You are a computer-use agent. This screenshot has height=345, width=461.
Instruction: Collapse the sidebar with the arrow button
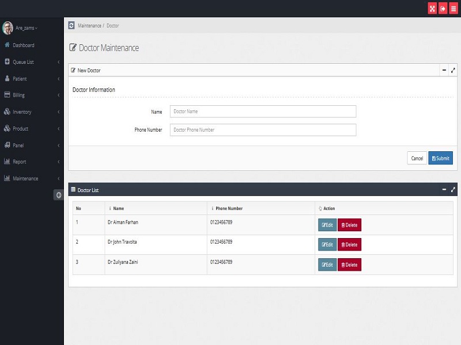tap(59, 195)
